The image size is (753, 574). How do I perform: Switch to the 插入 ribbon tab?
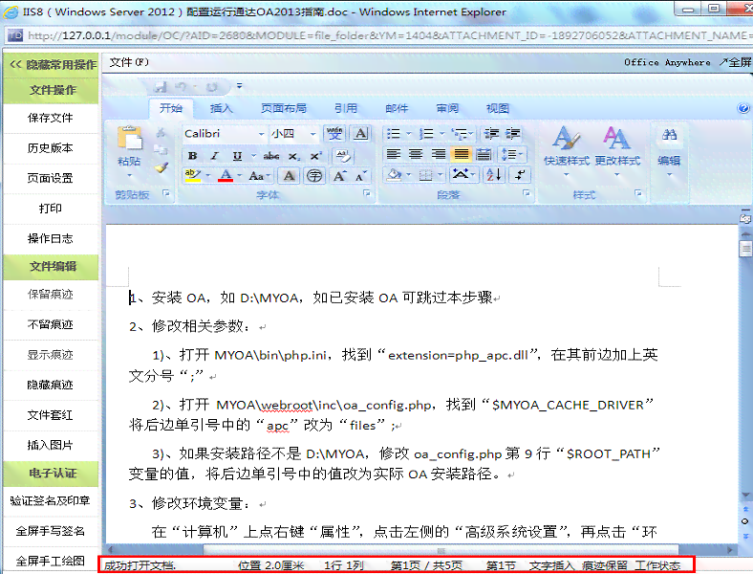tap(222, 108)
